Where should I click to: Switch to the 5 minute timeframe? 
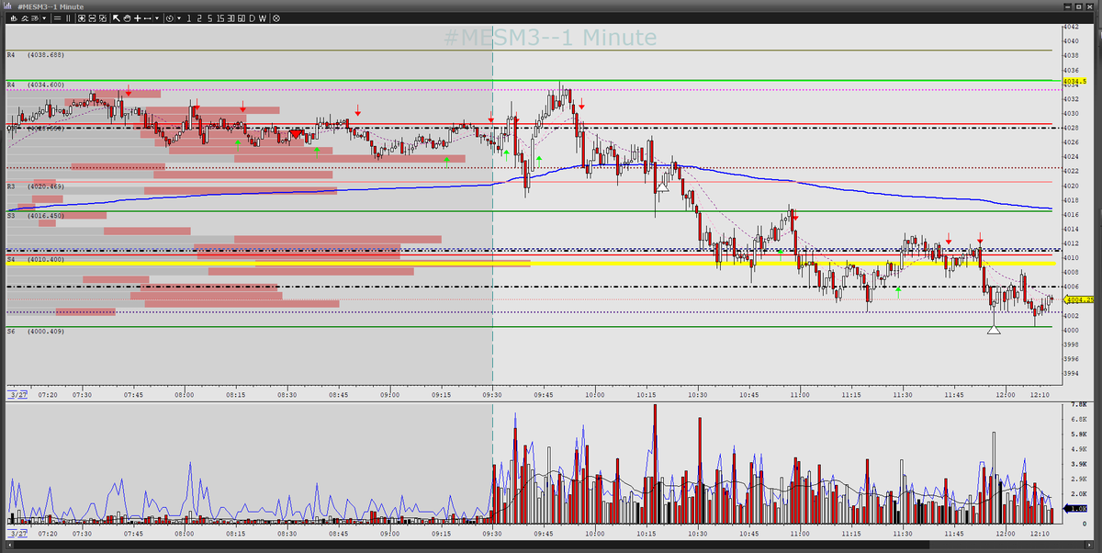(x=209, y=18)
